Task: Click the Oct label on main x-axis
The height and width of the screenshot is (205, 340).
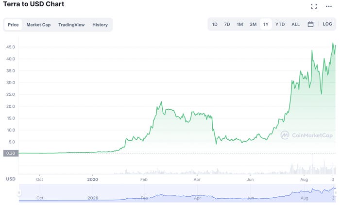Action: (39, 179)
